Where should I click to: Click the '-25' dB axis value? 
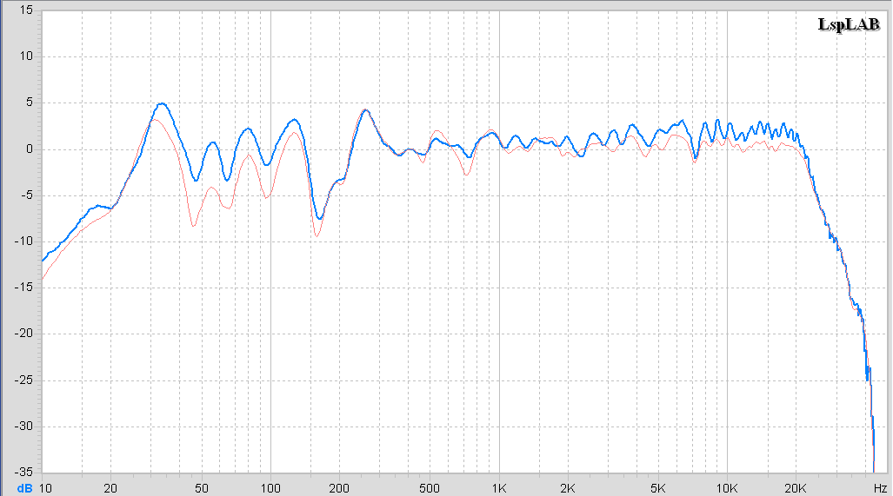pyautogui.click(x=24, y=380)
